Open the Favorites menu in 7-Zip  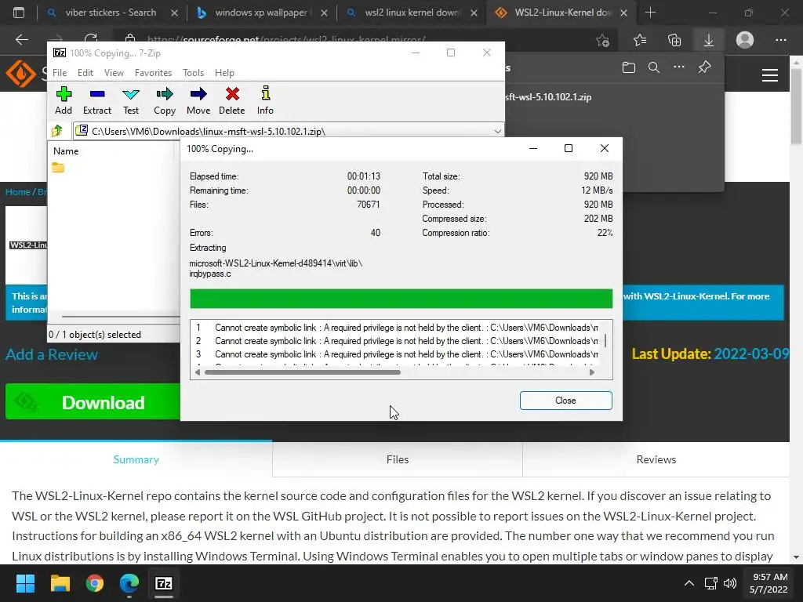point(153,73)
